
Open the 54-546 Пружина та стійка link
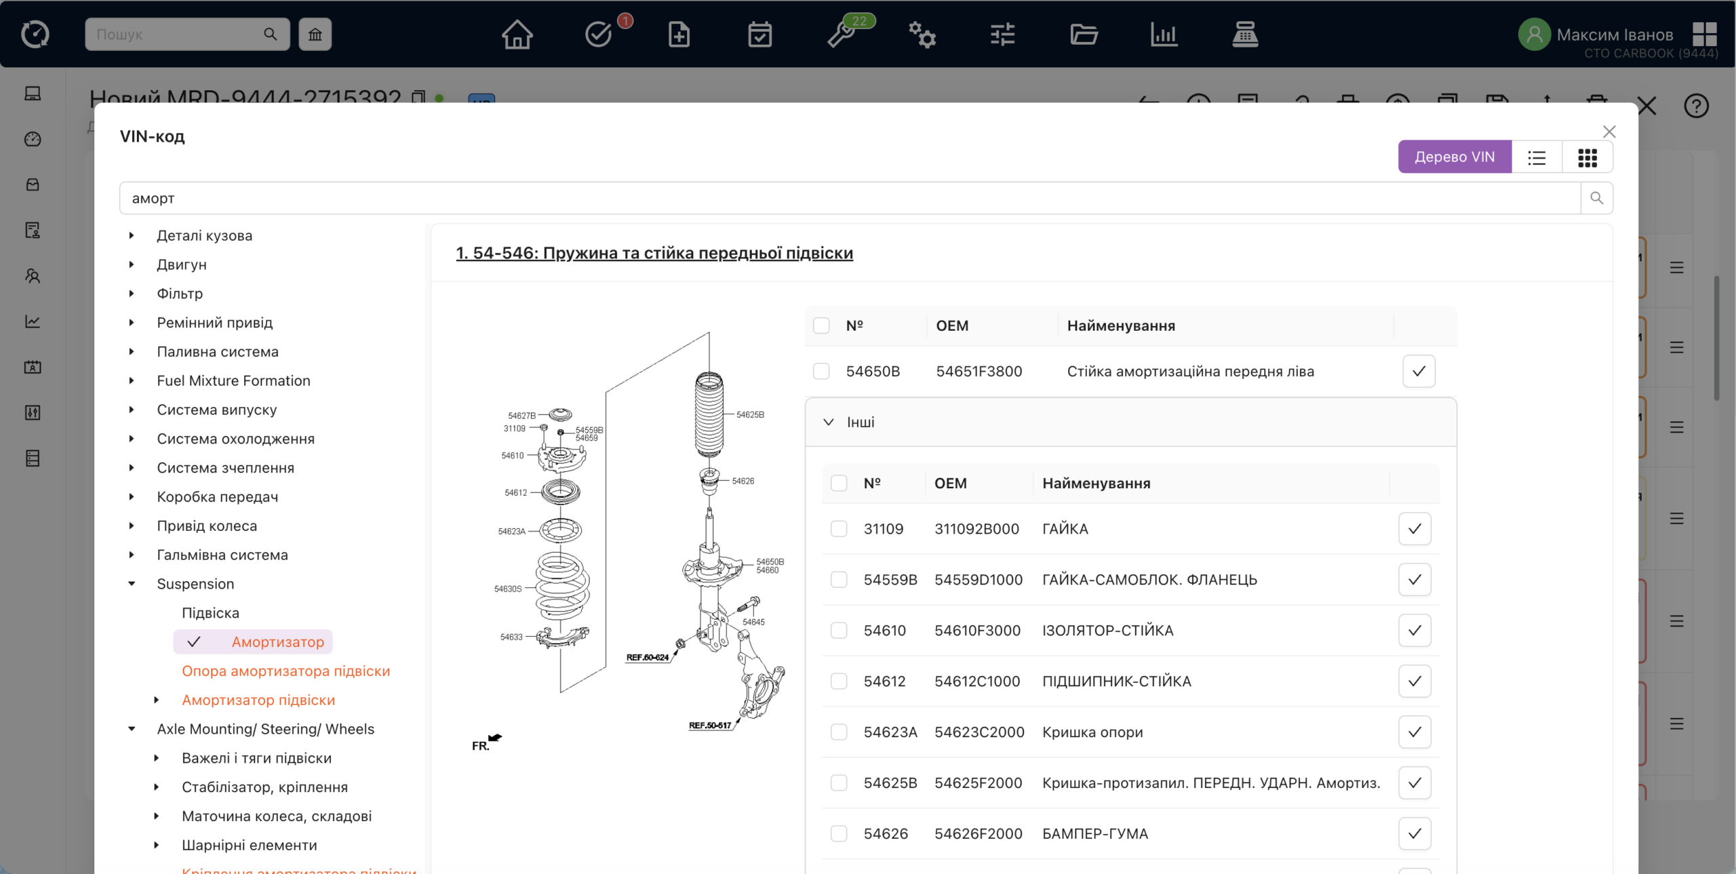(x=654, y=253)
